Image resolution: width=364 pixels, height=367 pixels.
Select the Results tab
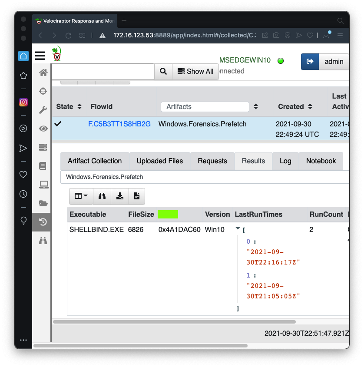253,161
